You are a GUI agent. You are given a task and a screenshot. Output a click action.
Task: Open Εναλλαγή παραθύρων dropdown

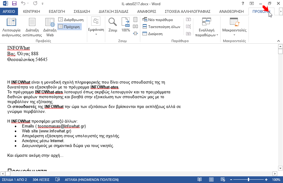207,27
